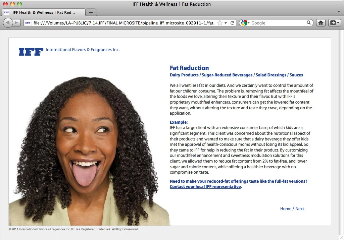Click the IFF logo on the page

click(x=31, y=52)
